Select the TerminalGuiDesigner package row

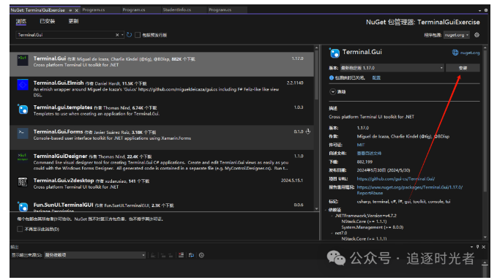point(162,162)
